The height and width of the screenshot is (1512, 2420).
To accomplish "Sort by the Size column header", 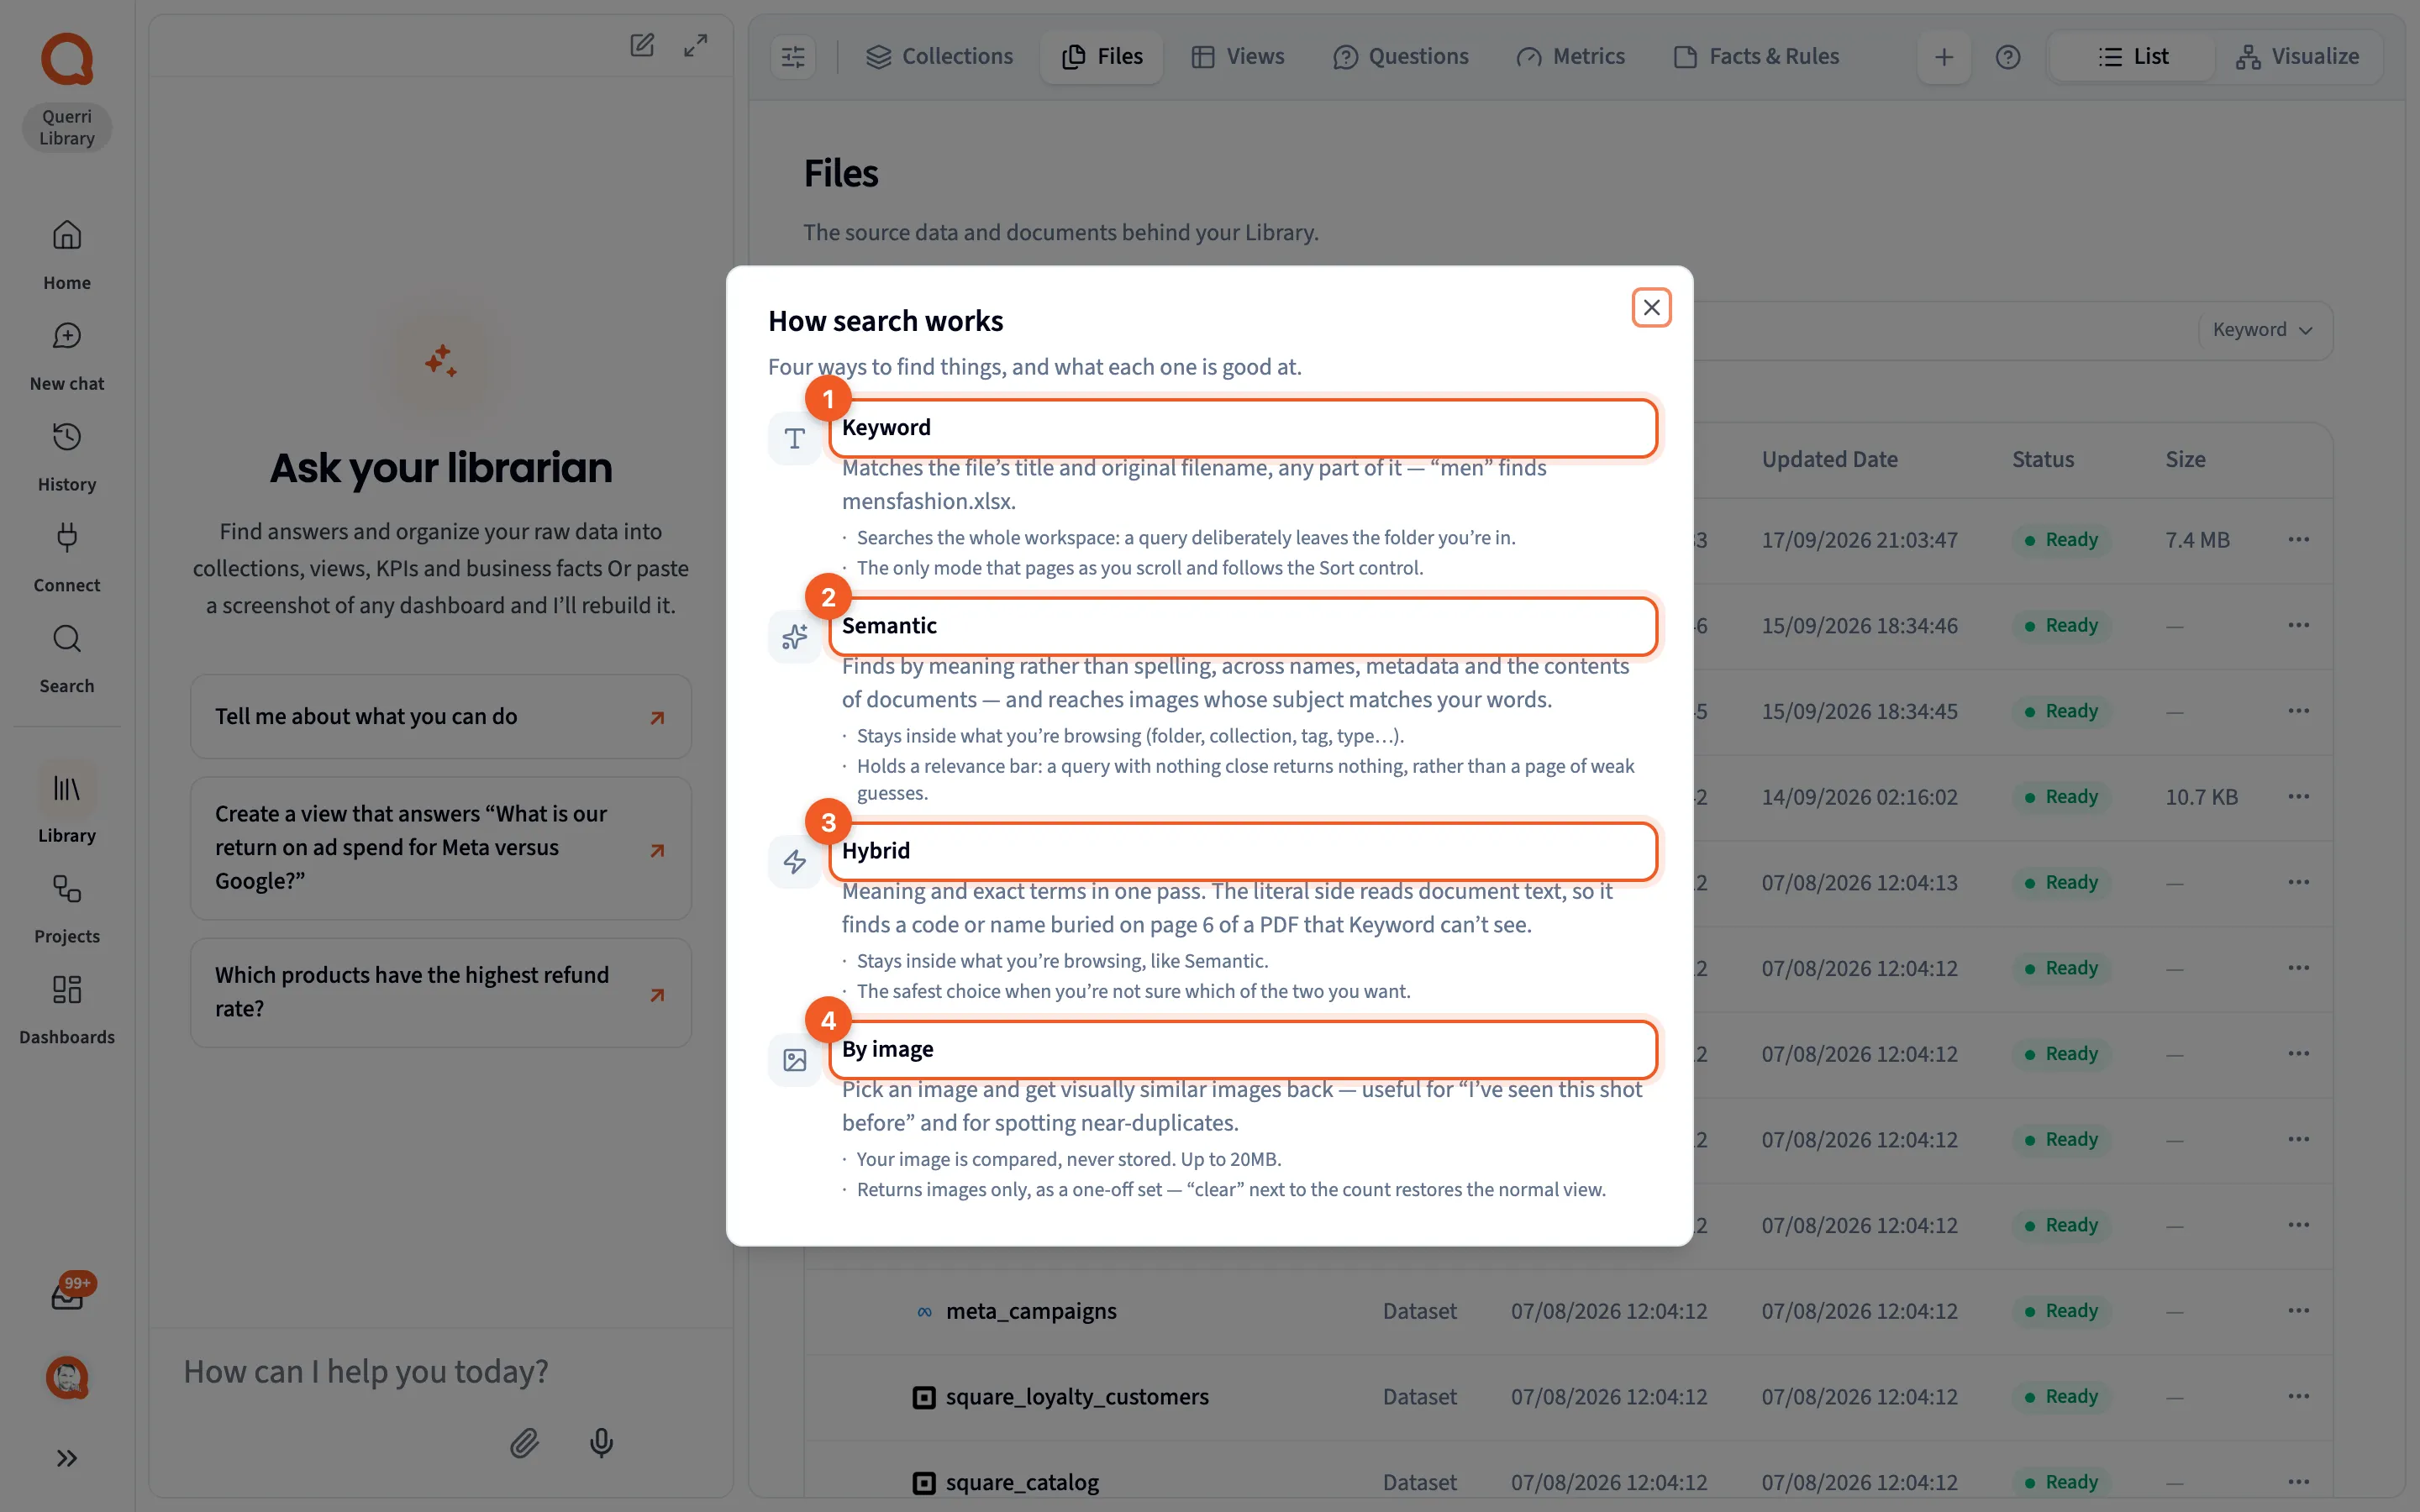I will [2186, 460].
